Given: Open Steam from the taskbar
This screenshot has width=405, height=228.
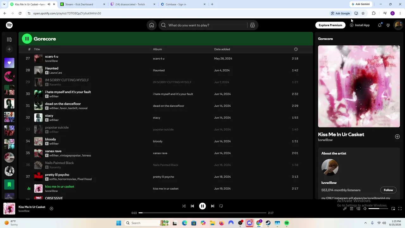Looking at the screenshot, I should click(x=268, y=223).
